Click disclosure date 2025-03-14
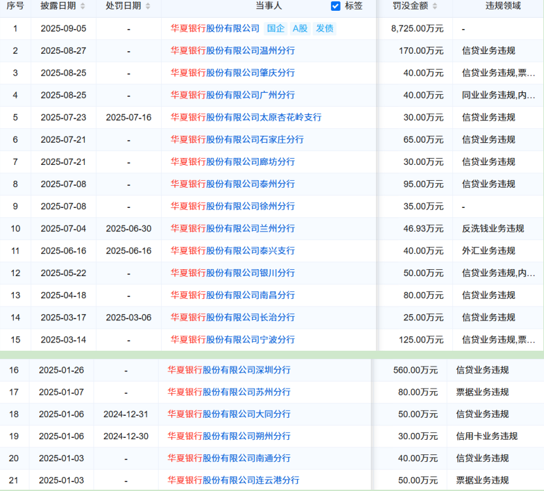Screen dimensions: 544x491 pos(63,339)
